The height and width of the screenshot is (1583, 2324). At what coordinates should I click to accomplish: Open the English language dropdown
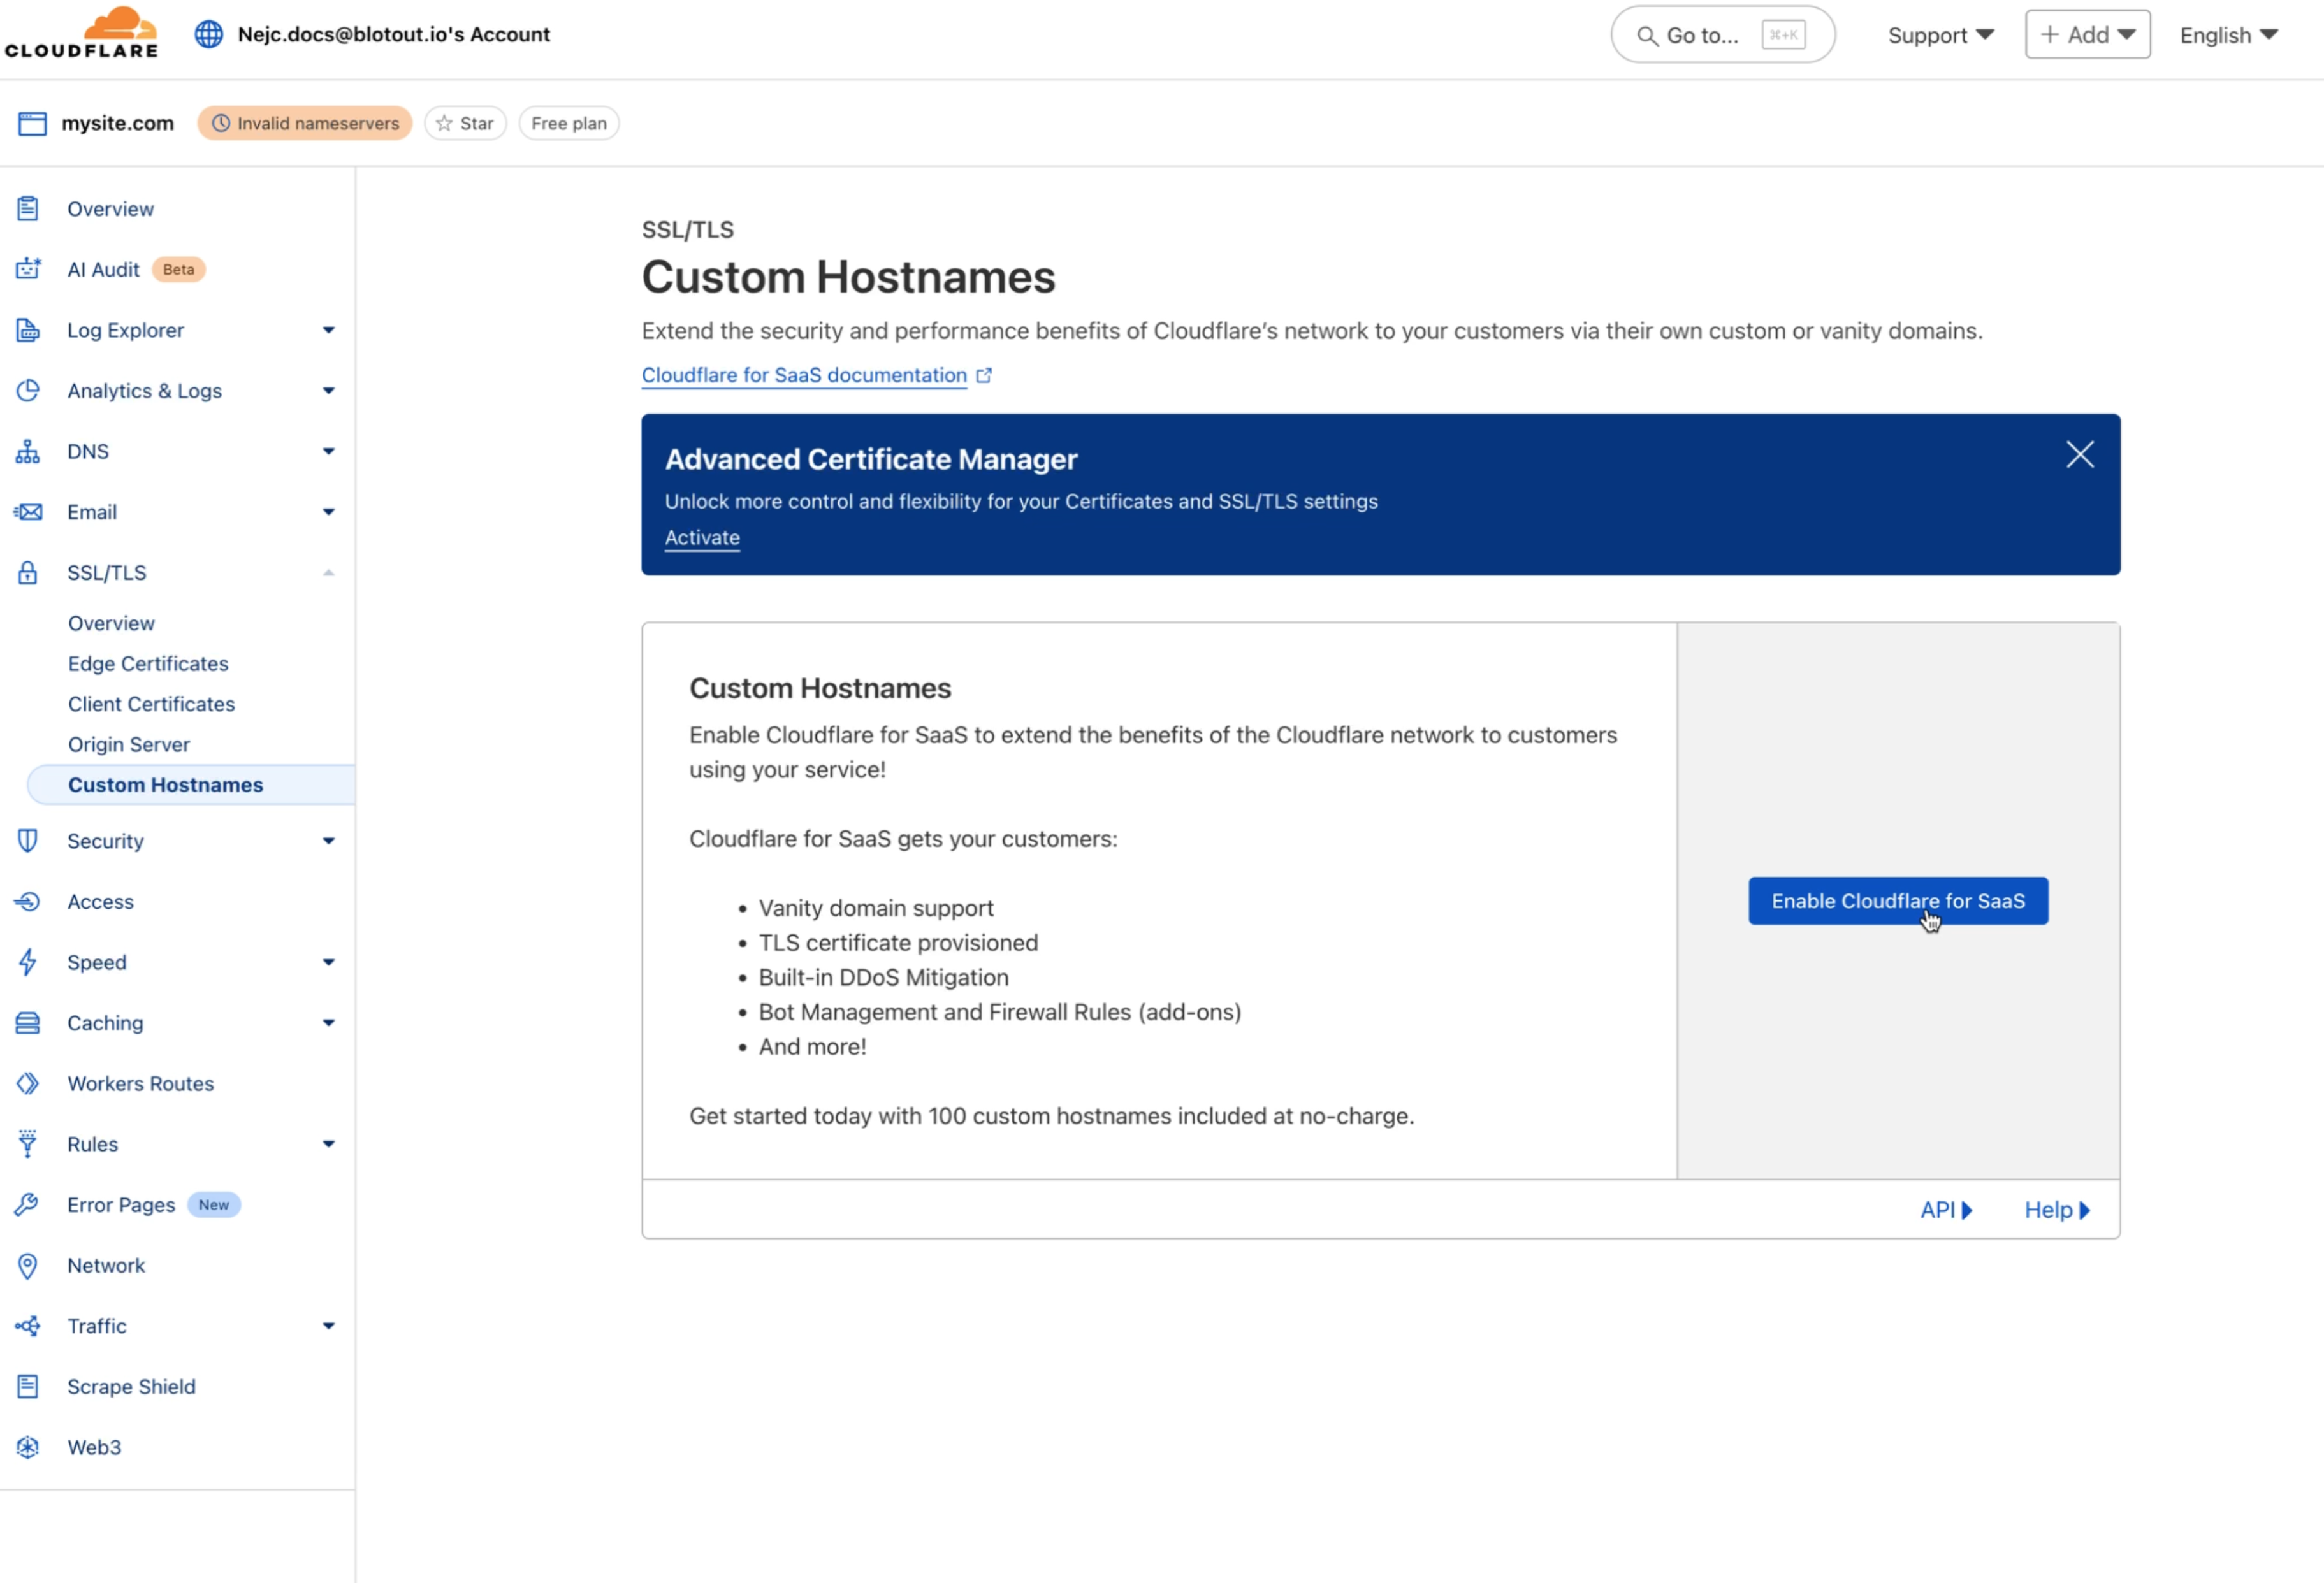pos(2229,35)
